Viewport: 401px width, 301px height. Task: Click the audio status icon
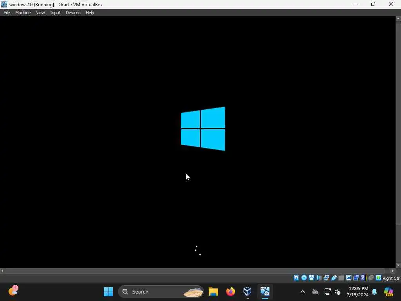(x=319, y=278)
